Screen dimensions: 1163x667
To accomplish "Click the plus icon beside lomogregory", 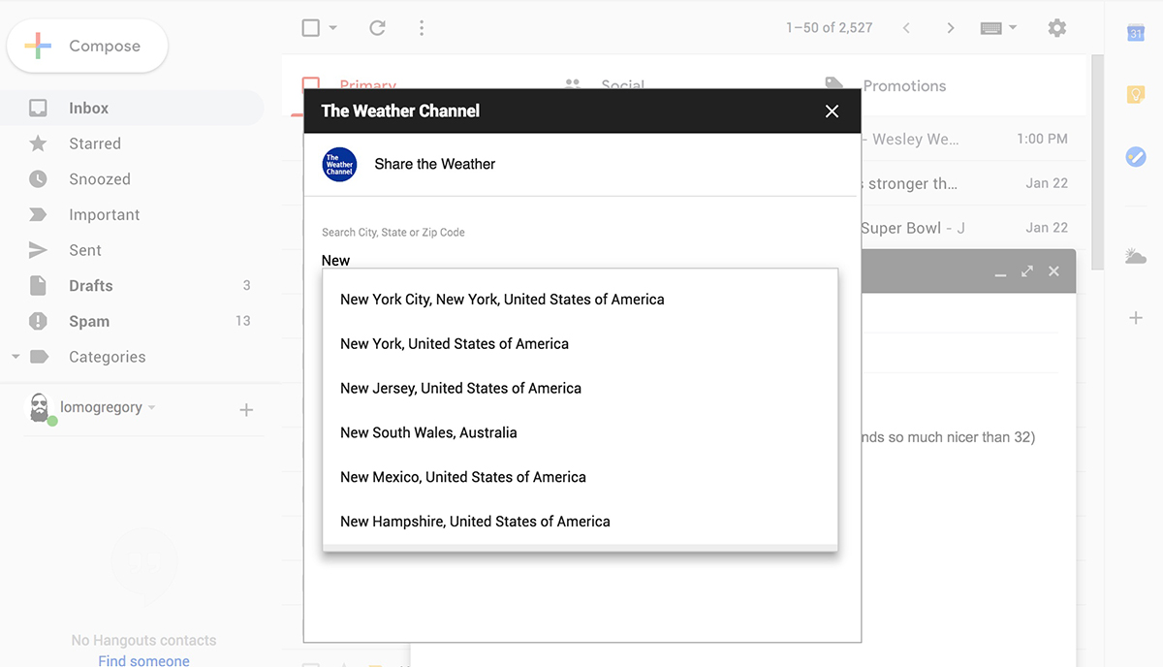I will [x=246, y=410].
